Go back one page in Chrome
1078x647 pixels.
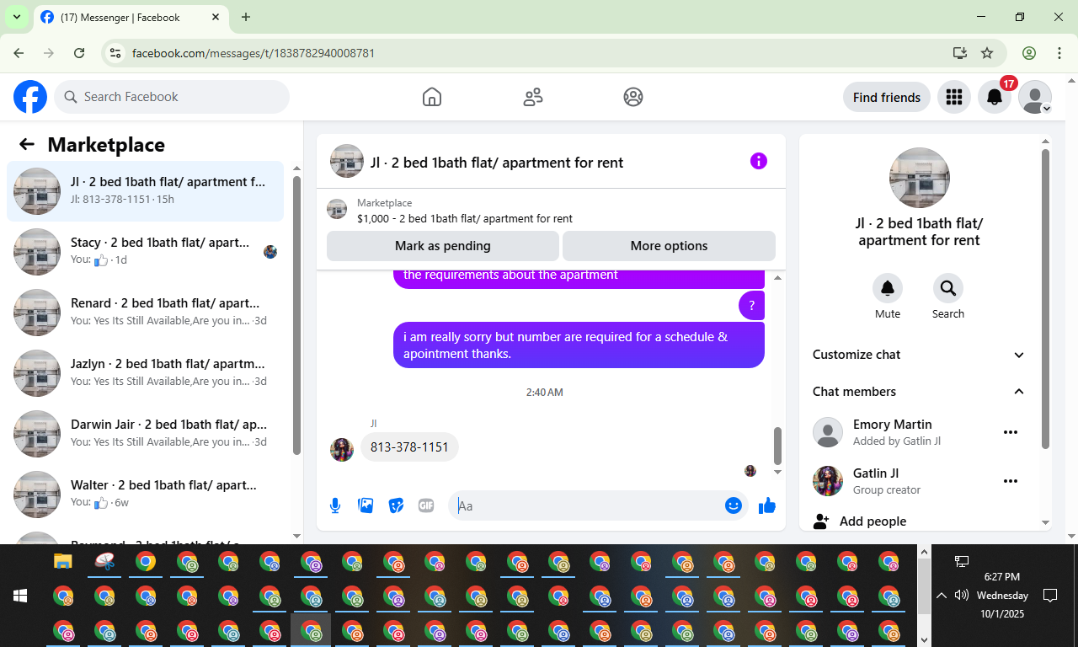click(19, 53)
